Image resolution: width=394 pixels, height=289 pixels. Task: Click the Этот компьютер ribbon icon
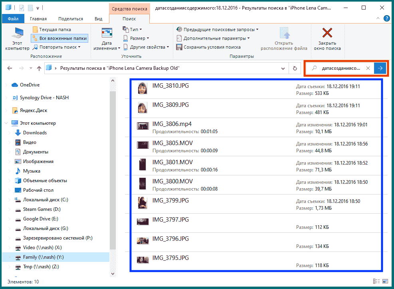(x=17, y=35)
